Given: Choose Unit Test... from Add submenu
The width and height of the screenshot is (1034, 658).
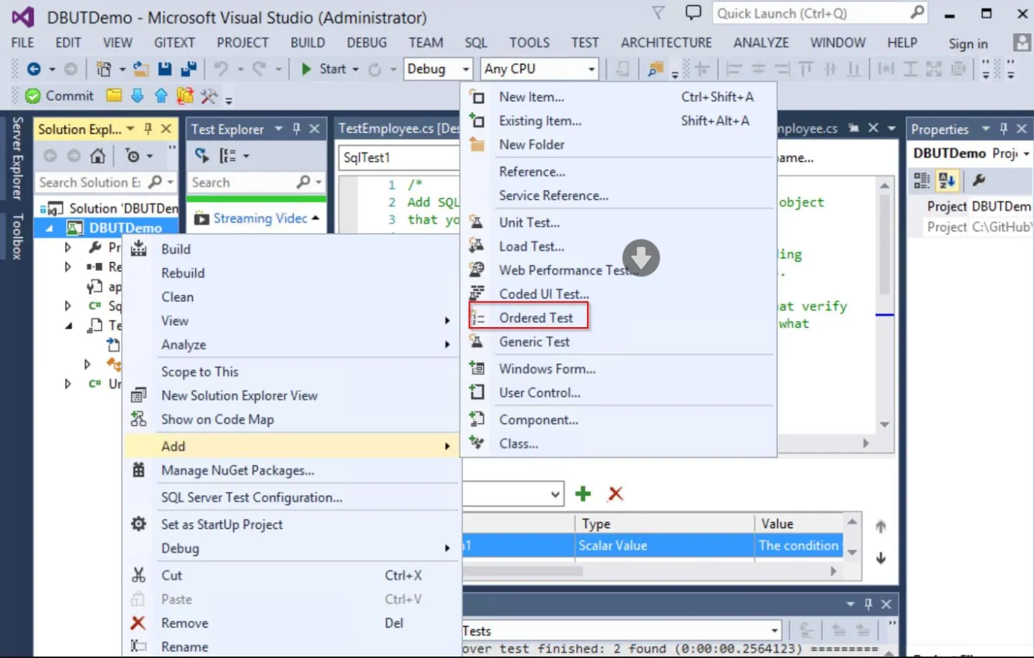Looking at the screenshot, I should point(530,222).
